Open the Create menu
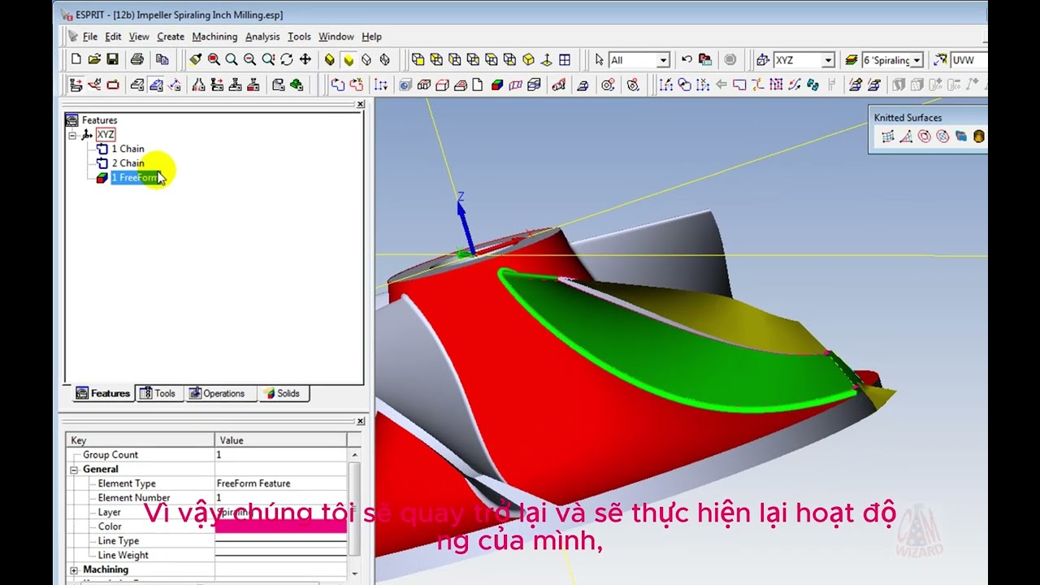 (x=171, y=37)
